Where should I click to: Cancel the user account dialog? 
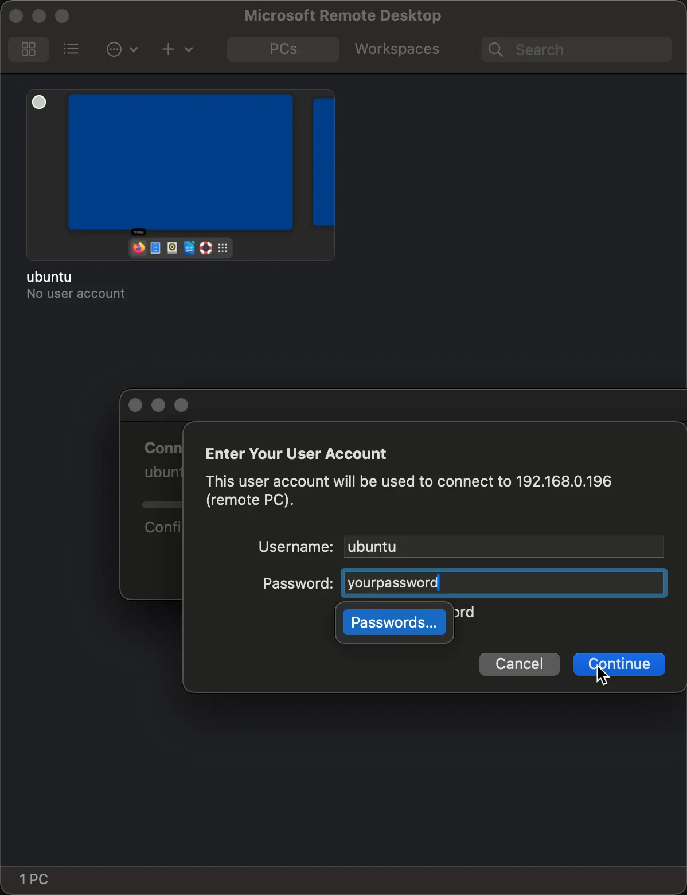(520, 664)
